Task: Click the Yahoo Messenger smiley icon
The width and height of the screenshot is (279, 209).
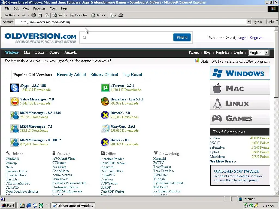Action: 15,102
